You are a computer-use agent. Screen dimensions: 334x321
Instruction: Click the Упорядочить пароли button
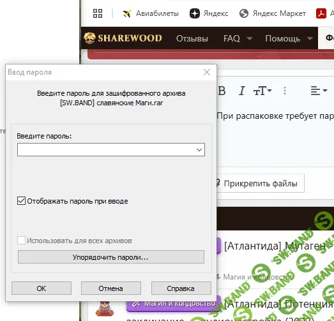pyautogui.click(x=111, y=257)
